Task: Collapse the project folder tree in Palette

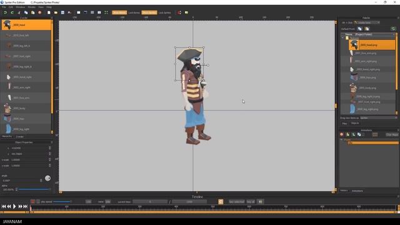Action: (342, 37)
